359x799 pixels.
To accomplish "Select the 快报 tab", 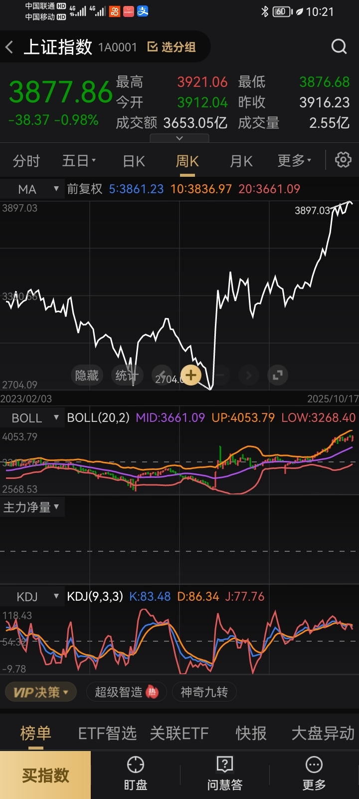I will [x=251, y=733].
